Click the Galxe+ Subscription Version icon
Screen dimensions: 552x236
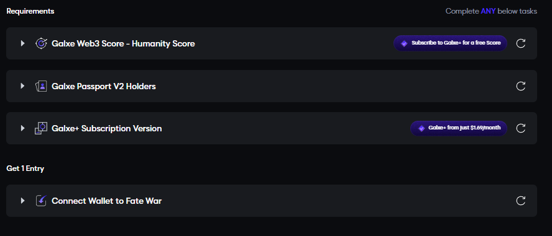click(x=41, y=128)
